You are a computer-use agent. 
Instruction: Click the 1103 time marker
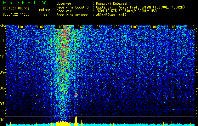point(59,27)
